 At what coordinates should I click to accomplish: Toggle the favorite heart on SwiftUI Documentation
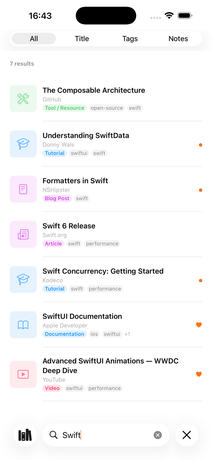click(199, 325)
